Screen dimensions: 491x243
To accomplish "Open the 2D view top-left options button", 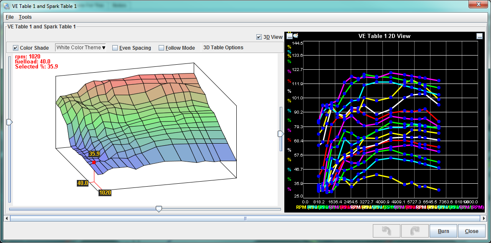I will coord(290,36).
